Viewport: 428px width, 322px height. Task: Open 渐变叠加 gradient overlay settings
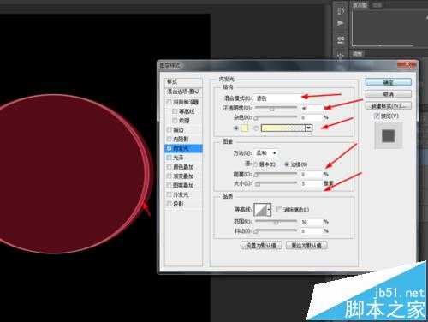183,176
